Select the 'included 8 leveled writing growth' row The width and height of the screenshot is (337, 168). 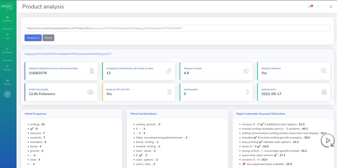pyautogui.click(x=276, y=138)
